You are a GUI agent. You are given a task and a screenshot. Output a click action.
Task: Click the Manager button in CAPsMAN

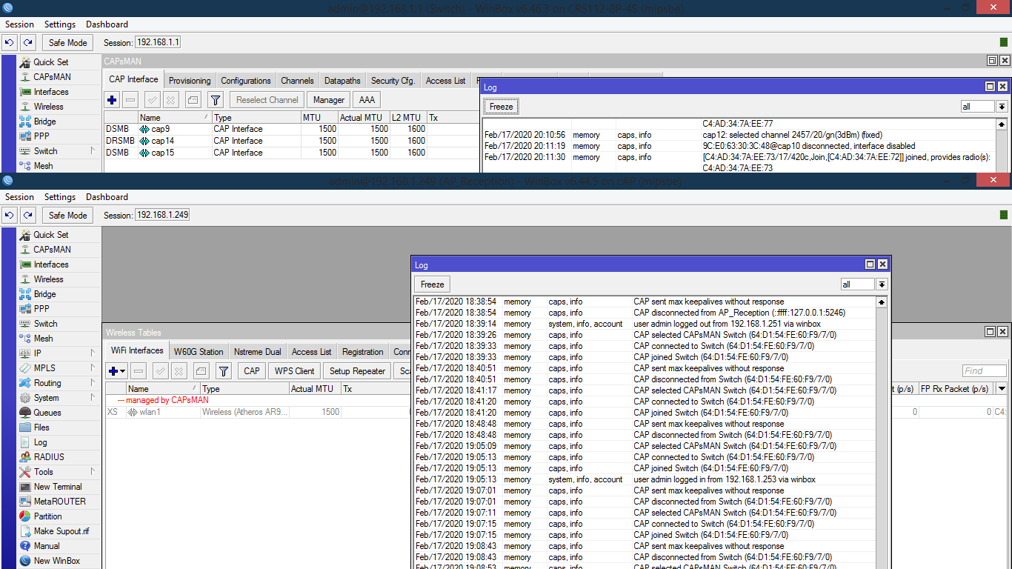point(328,100)
